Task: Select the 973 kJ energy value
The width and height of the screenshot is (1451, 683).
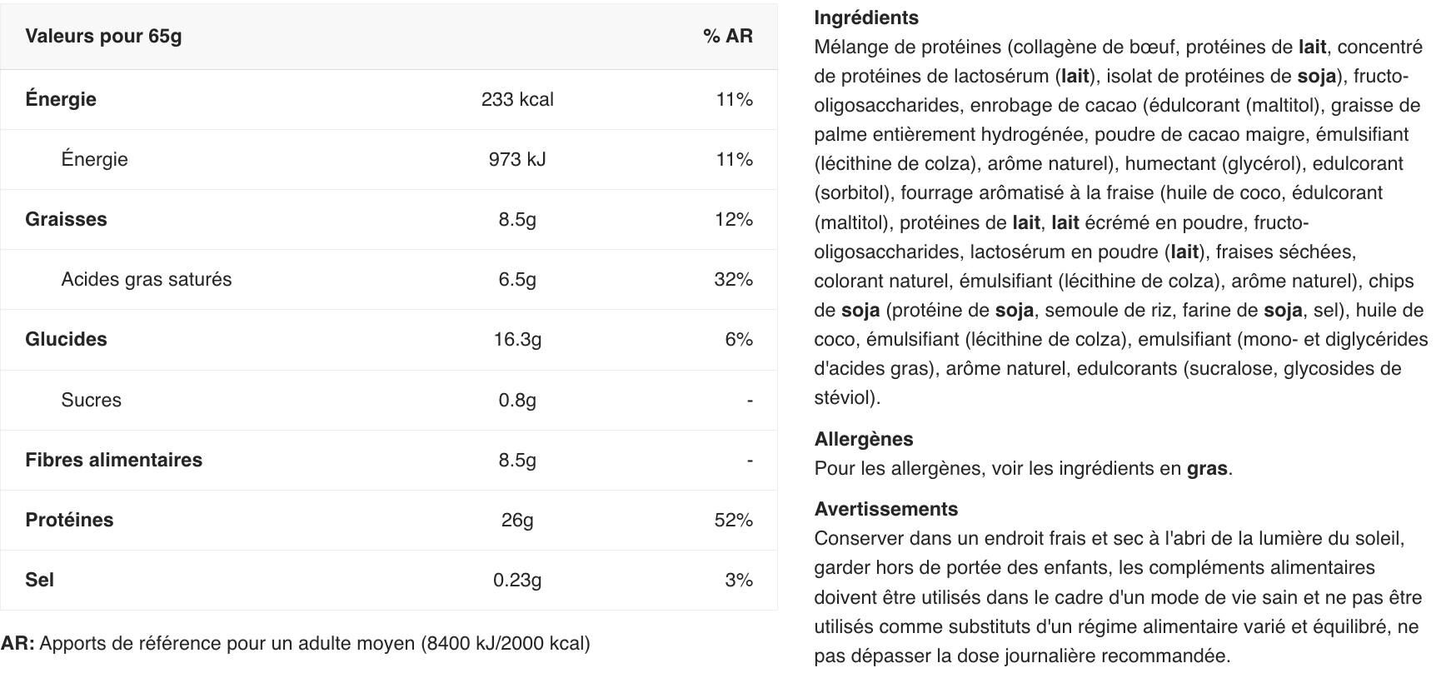Action: coord(516,159)
